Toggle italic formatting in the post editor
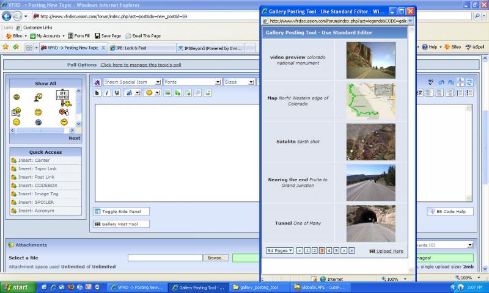Screen dimensions: 489x293 click(x=107, y=93)
